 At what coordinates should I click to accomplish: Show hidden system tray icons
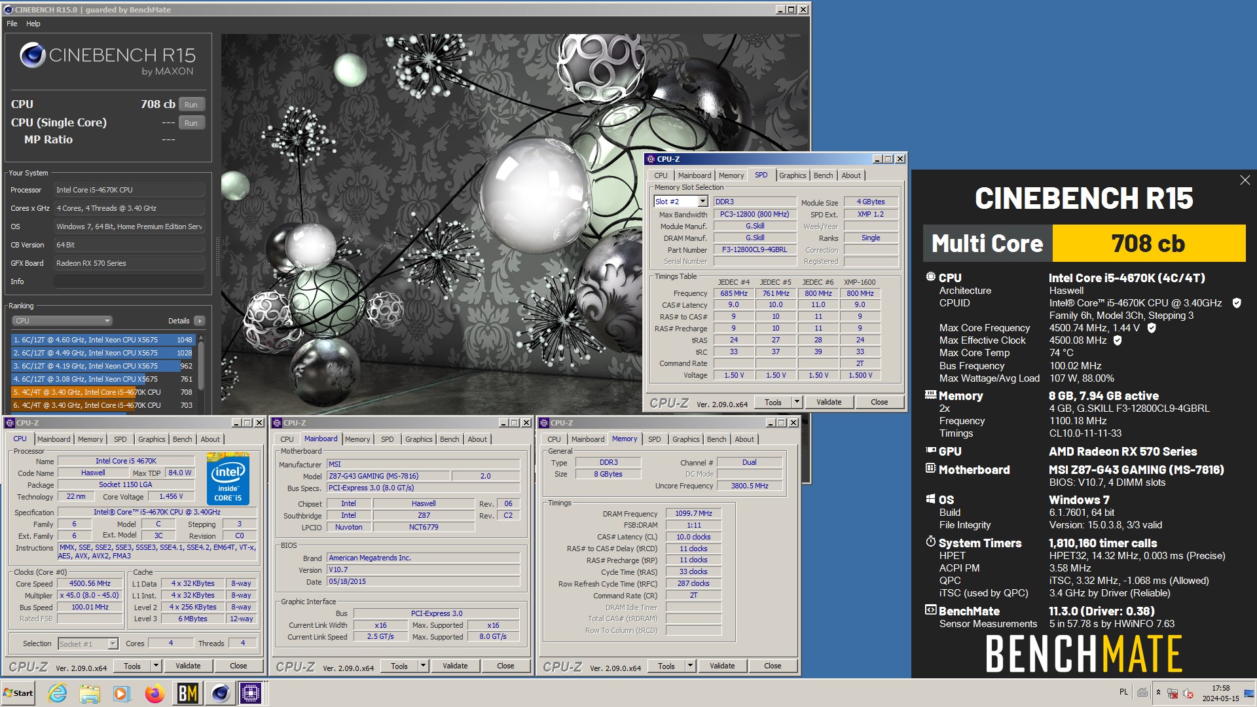(1158, 693)
